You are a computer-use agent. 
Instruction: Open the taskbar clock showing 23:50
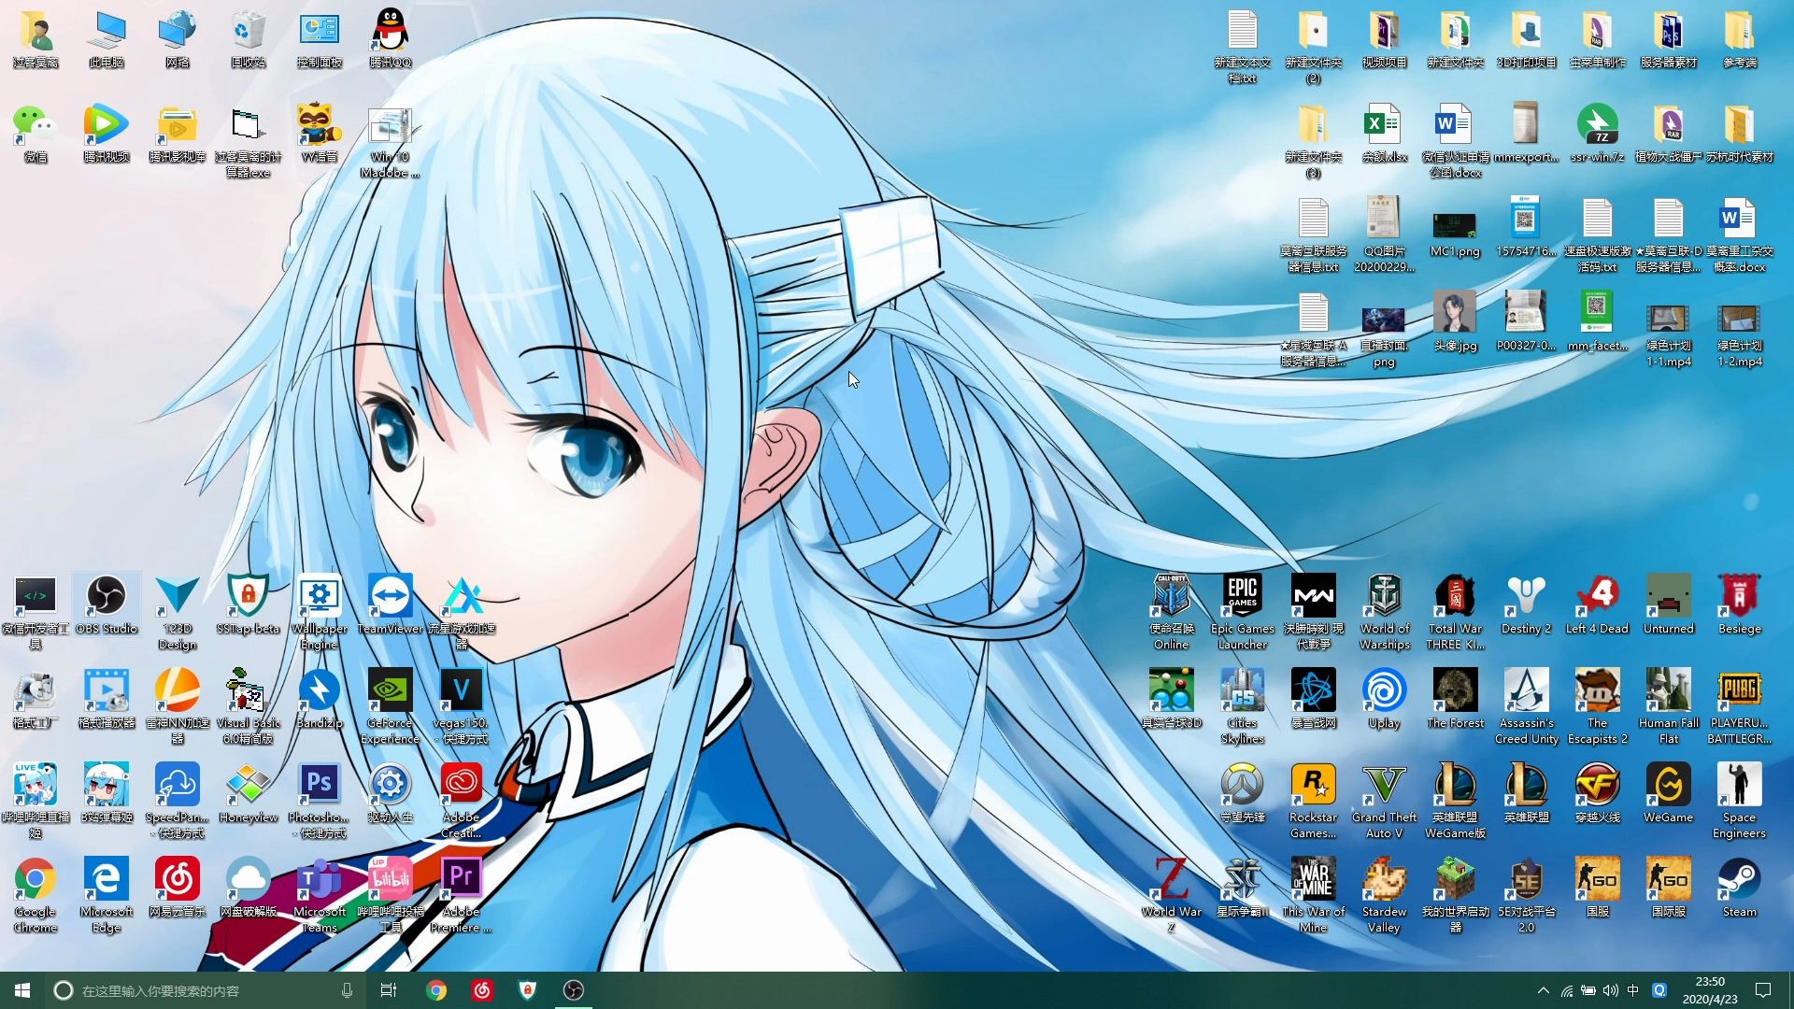click(1710, 990)
